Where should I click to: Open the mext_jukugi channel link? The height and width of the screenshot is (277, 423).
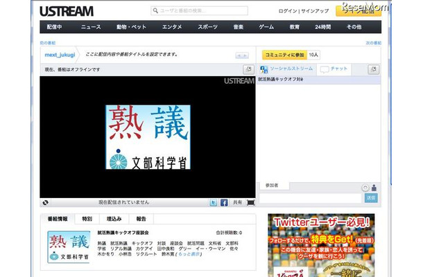(x=60, y=55)
